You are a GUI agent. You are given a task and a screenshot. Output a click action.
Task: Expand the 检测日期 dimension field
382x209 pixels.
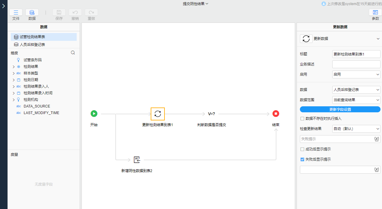[x=13, y=80]
